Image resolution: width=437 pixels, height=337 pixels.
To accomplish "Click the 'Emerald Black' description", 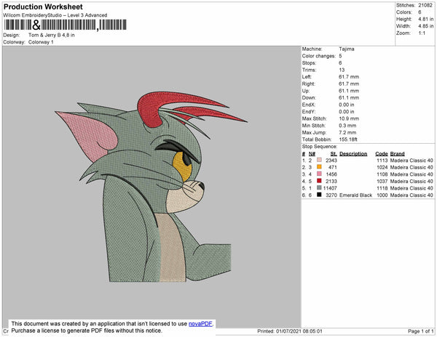I will 356,195.
